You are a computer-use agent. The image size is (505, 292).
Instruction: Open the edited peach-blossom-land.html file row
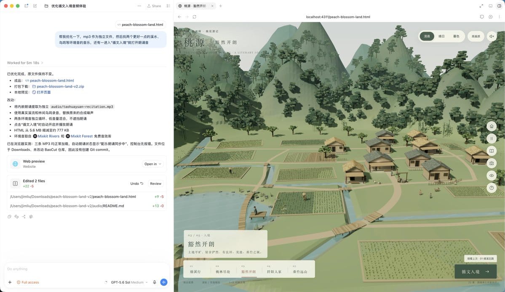click(87, 196)
